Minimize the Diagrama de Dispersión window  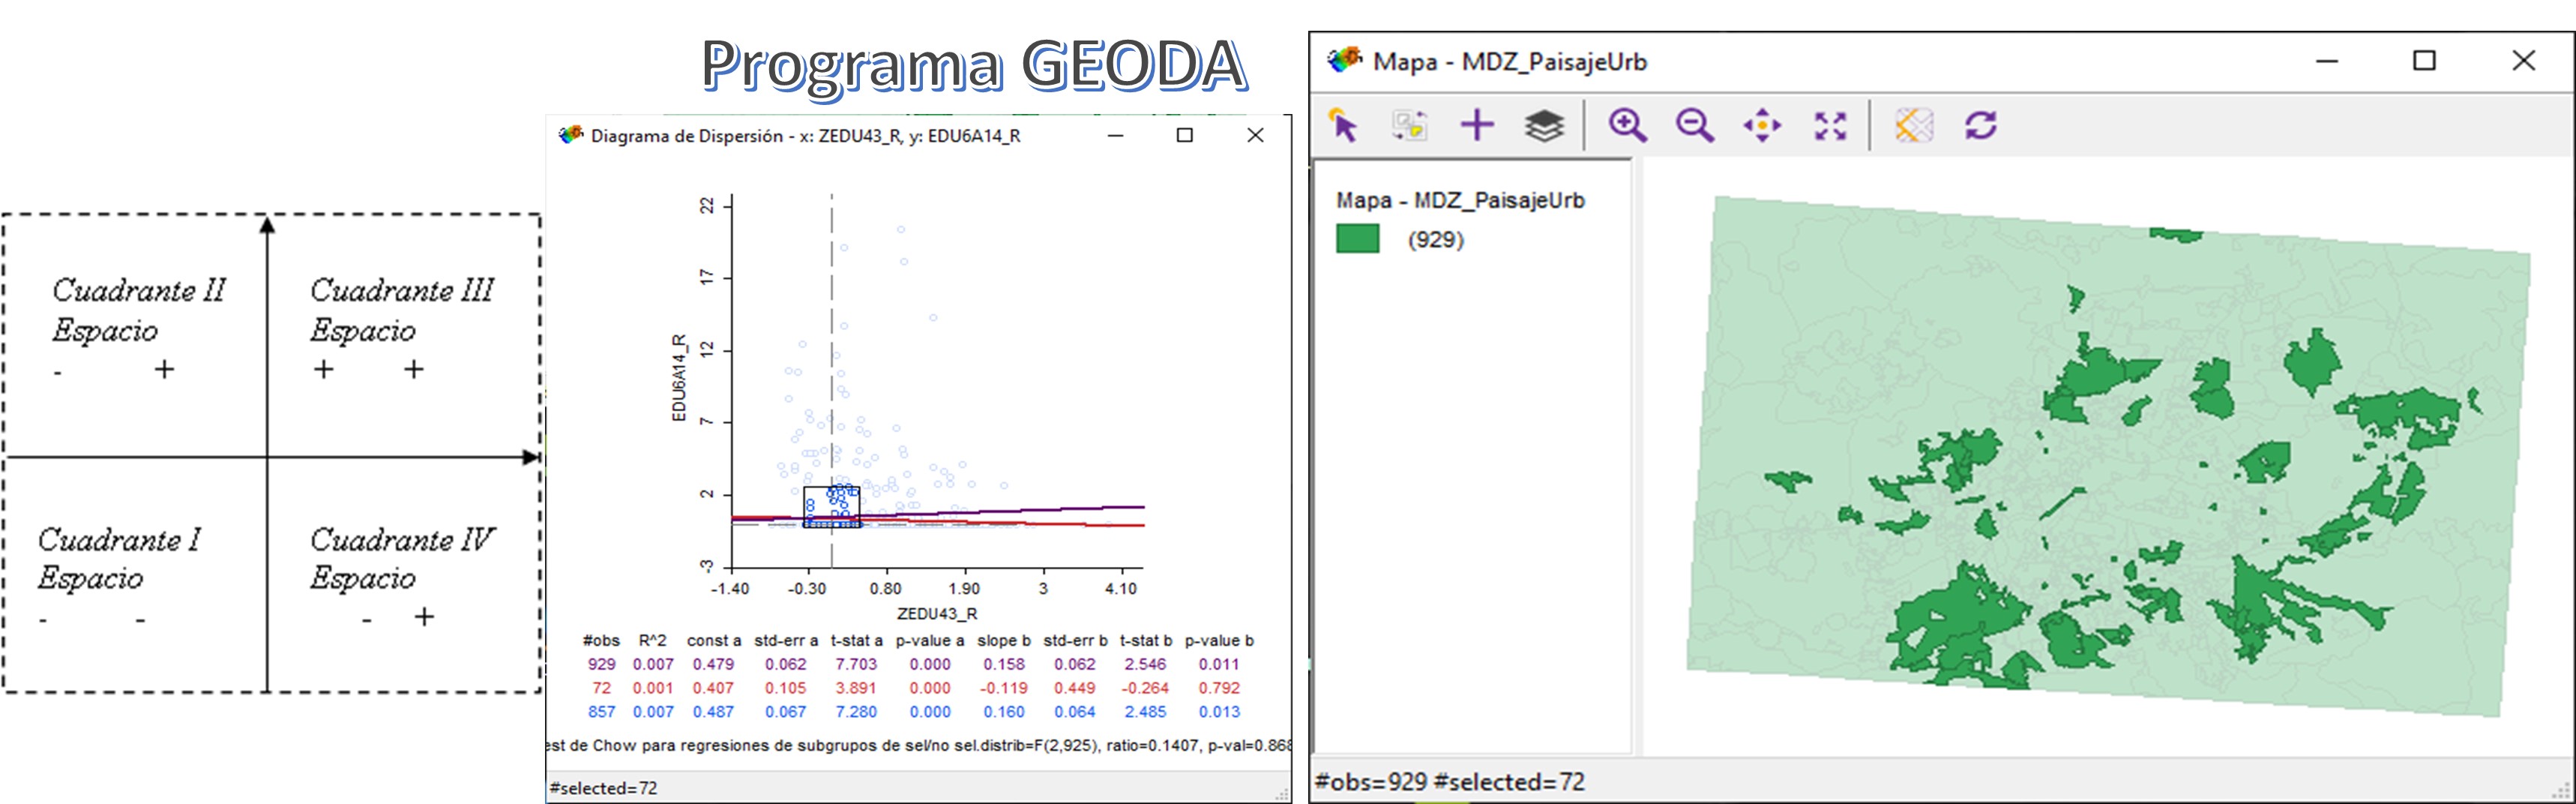(x=1116, y=135)
